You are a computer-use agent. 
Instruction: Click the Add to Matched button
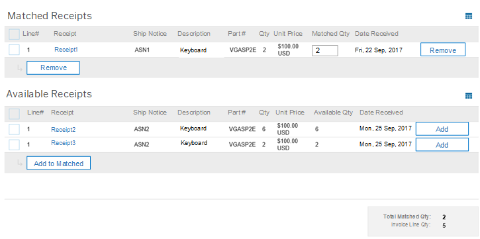click(x=58, y=163)
